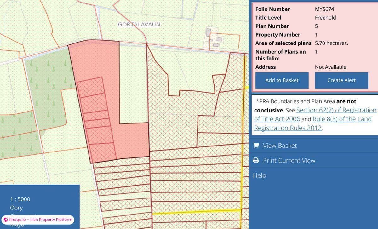
Task: Open the View Basket menu item
Action: (x=280, y=146)
